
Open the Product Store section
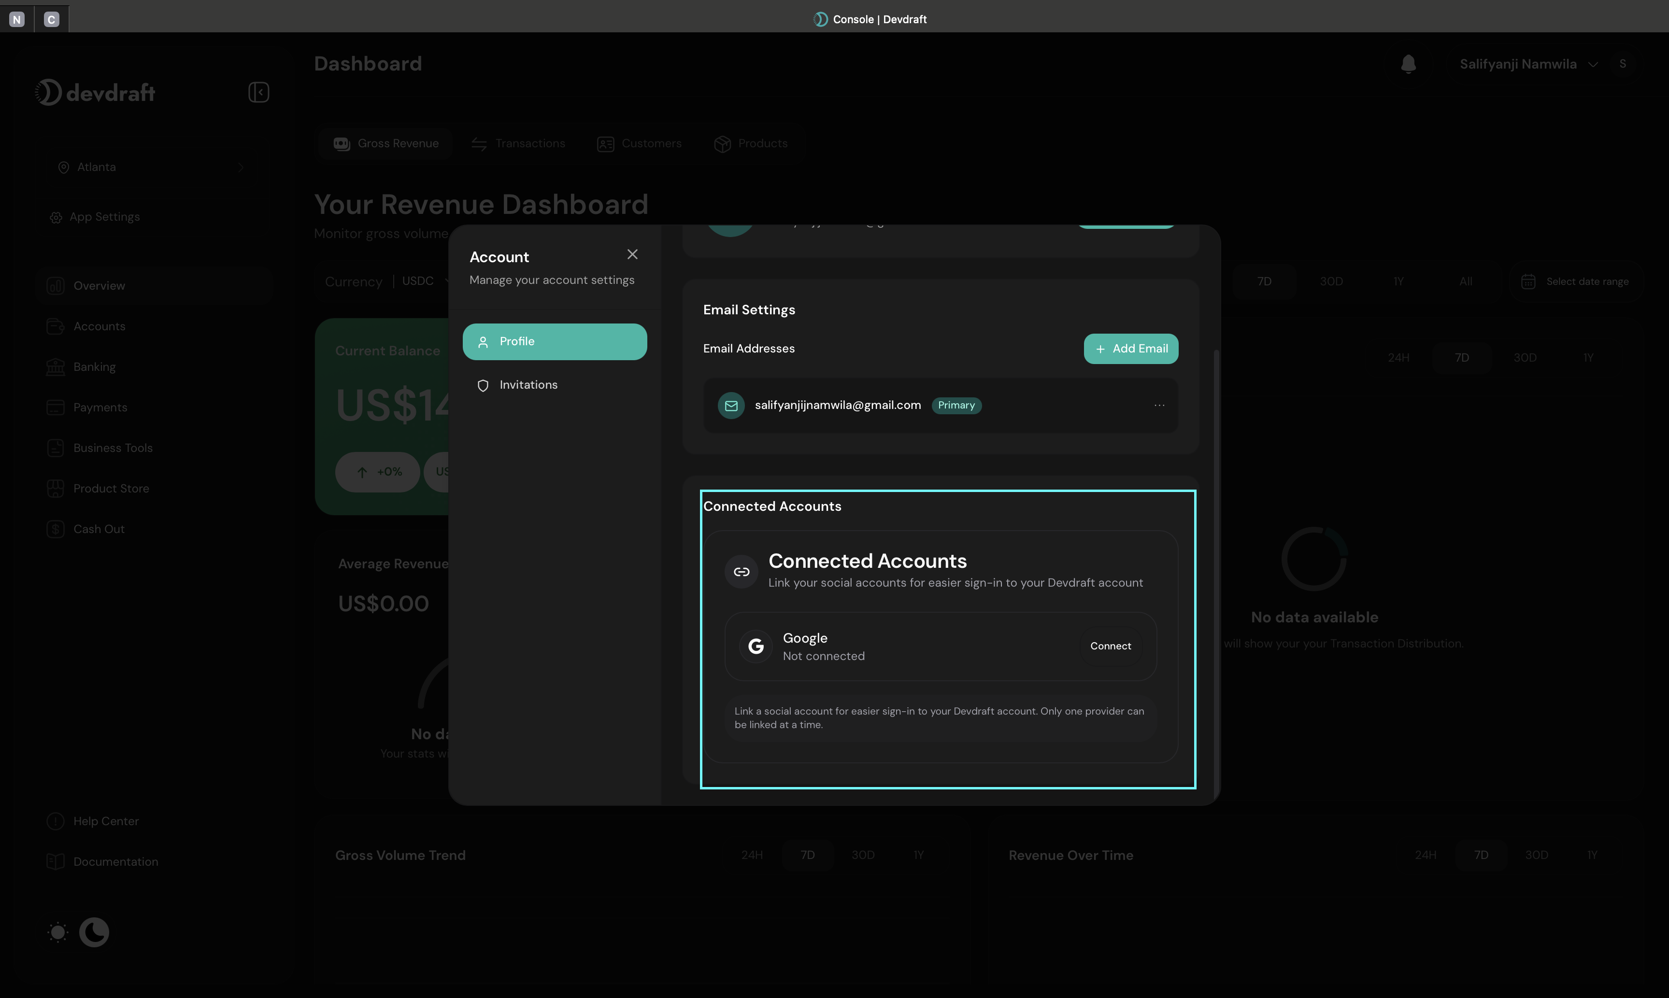click(x=111, y=488)
